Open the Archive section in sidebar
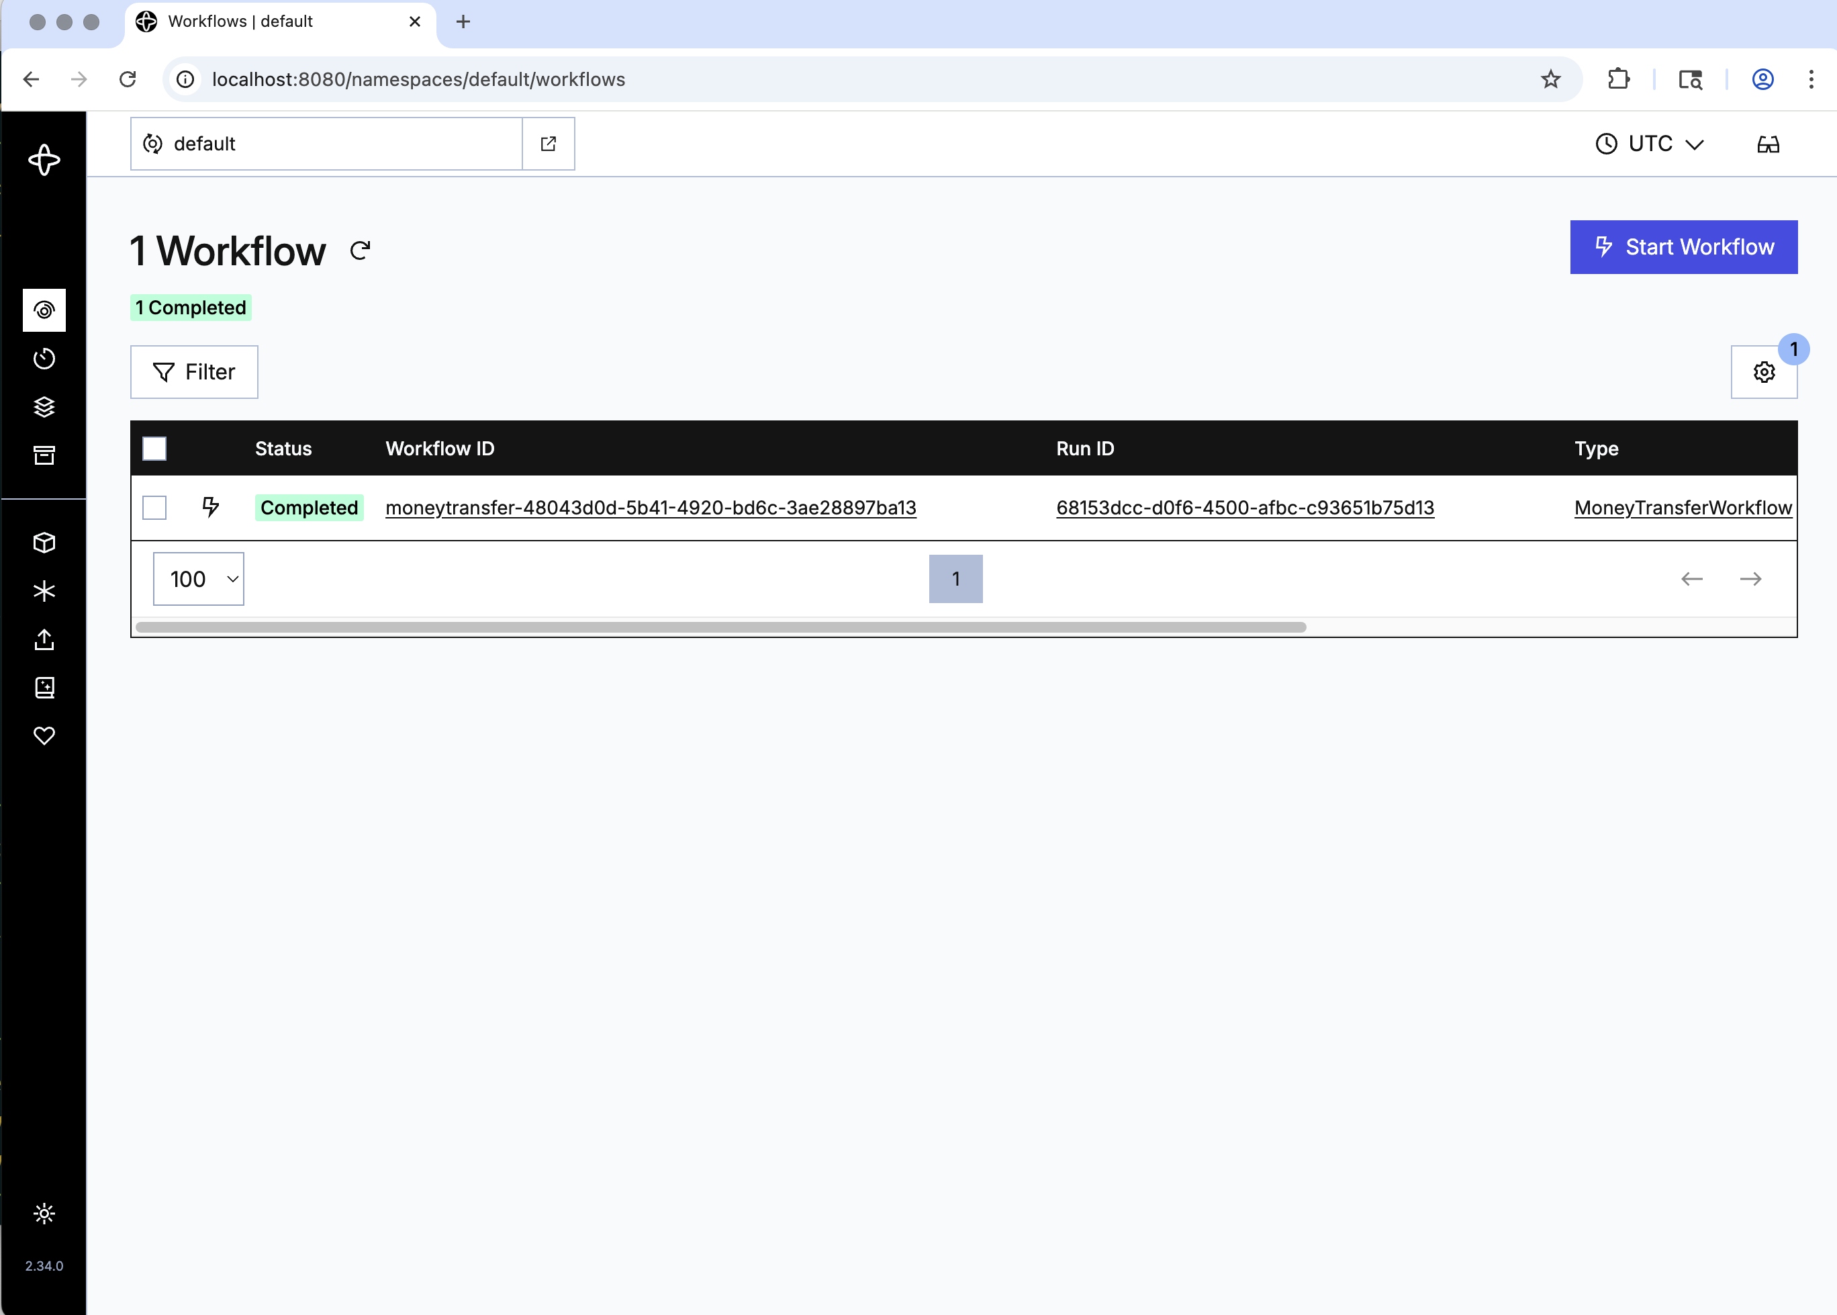This screenshot has height=1315, width=1837. pyautogui.click(x=44, y=454)
